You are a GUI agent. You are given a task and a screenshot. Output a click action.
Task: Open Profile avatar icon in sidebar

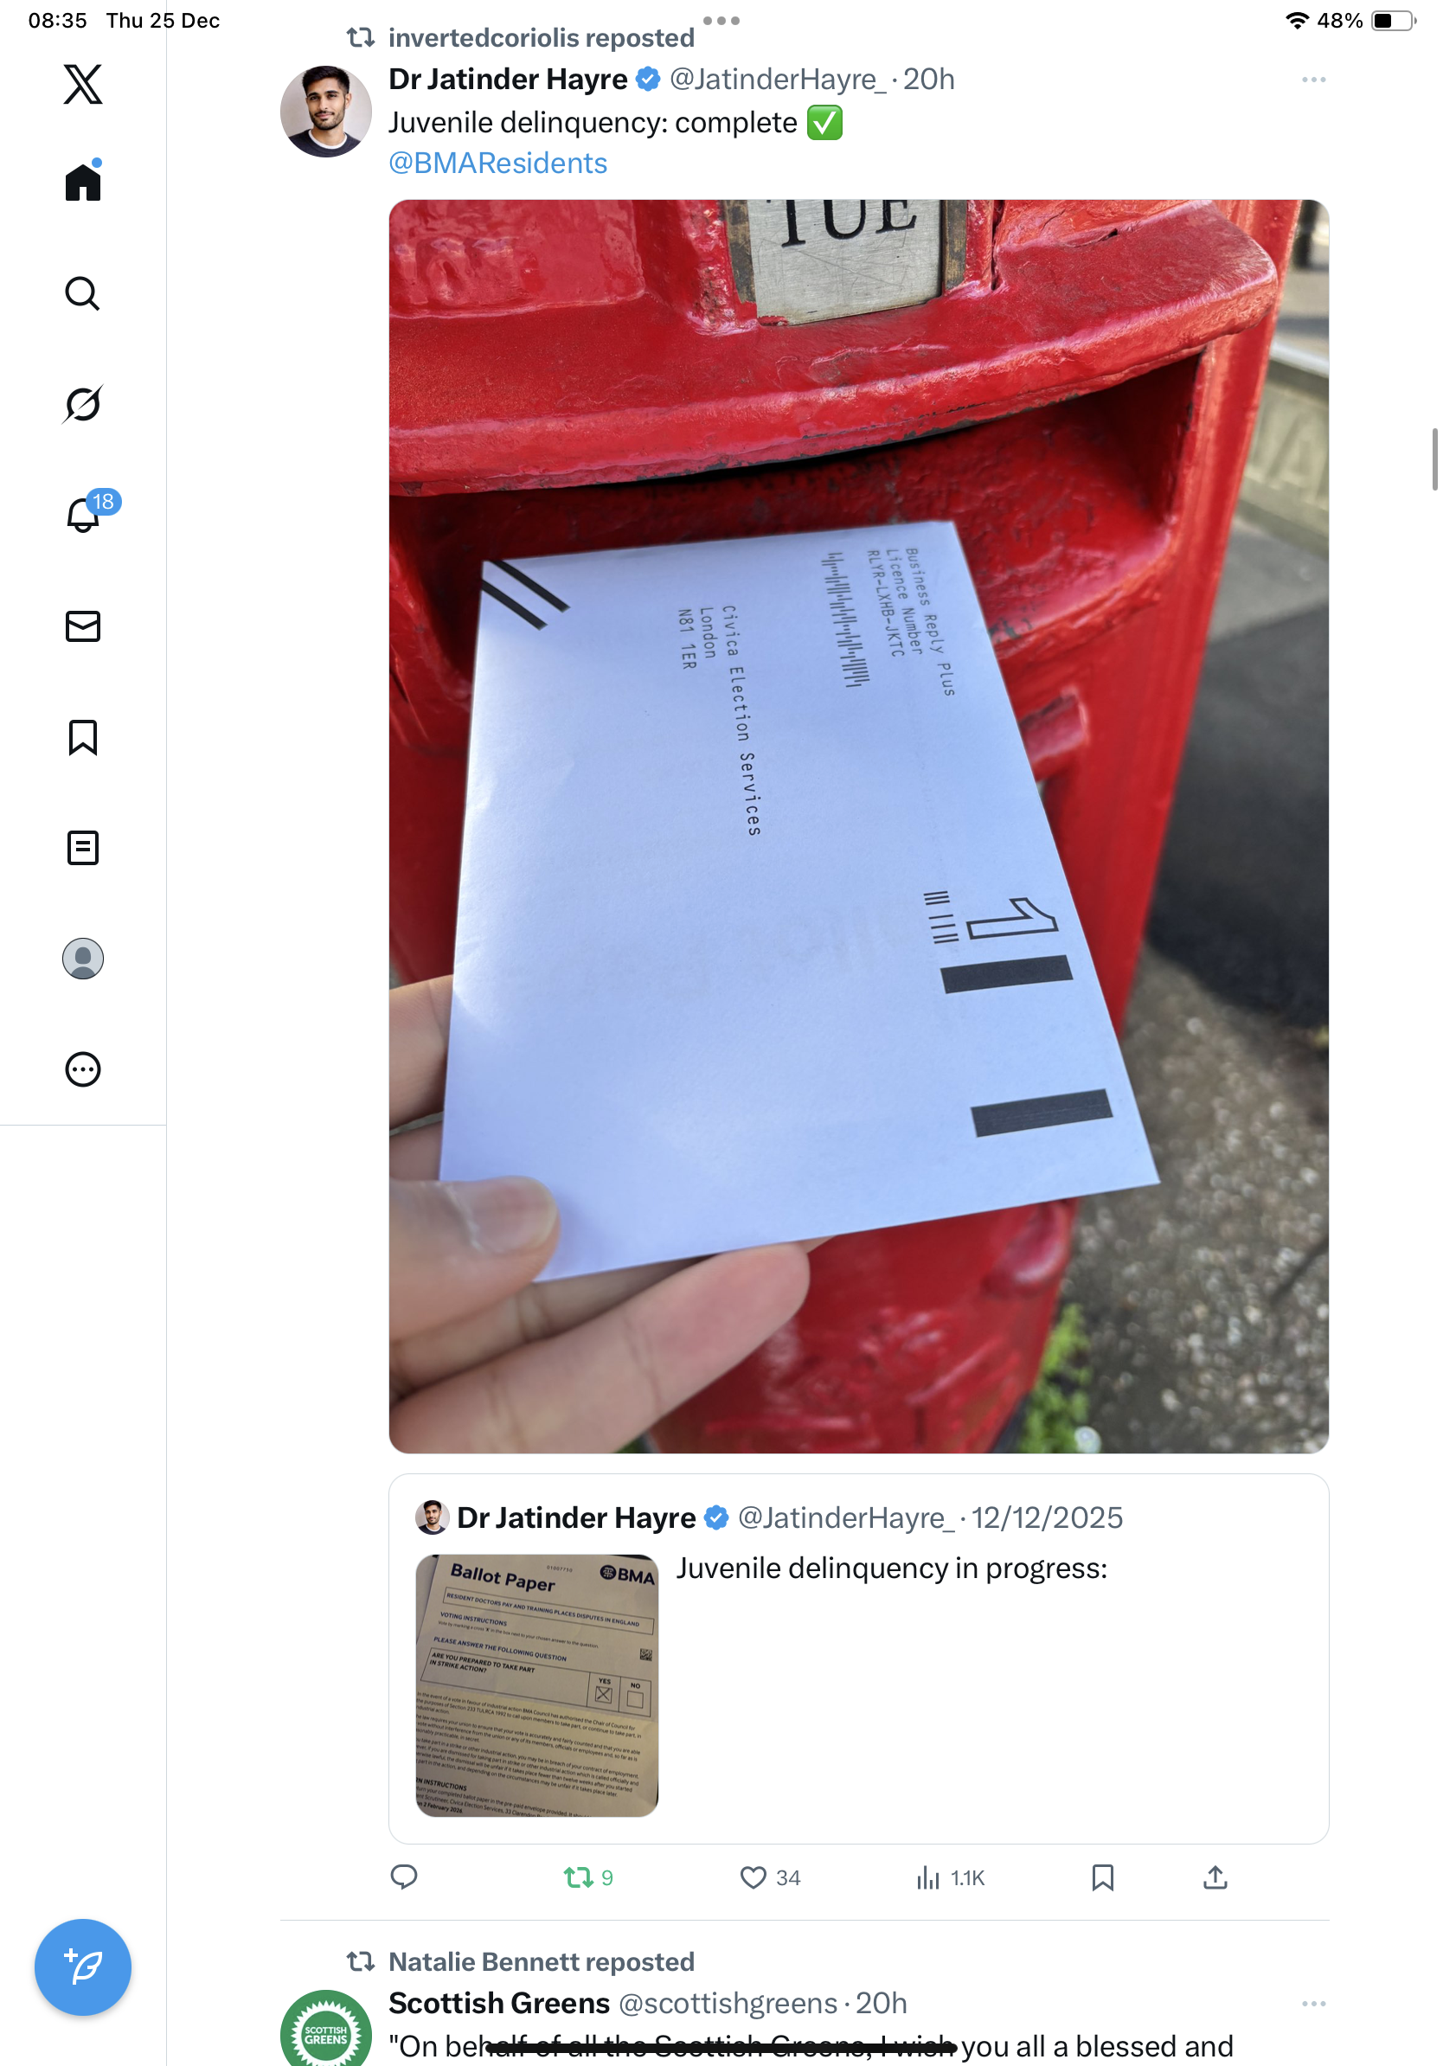tap(83, 959)
